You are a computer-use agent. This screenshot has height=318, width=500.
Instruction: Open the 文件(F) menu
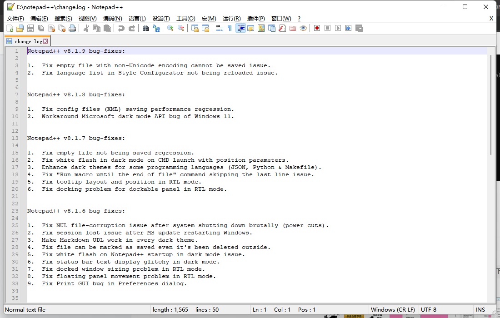tap(15, 19)
